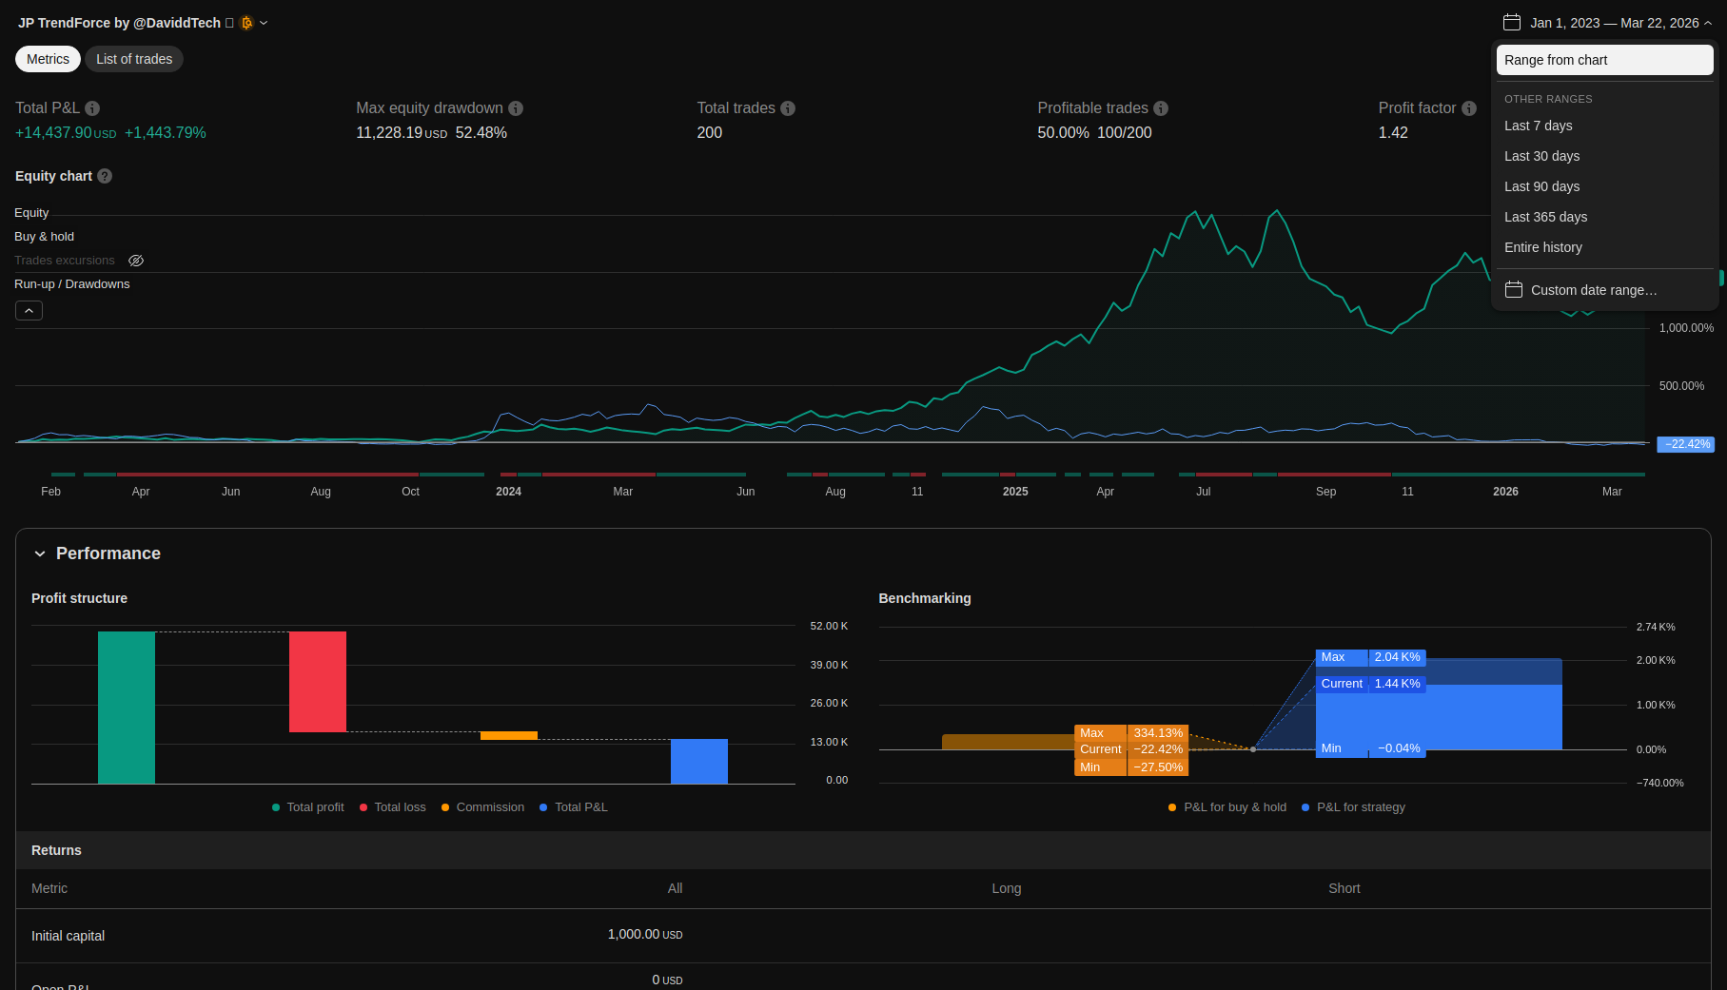Viewport: 1727px width, 990px height.
Task: Switch to the List of trades tab
Action: click(134, 59)
